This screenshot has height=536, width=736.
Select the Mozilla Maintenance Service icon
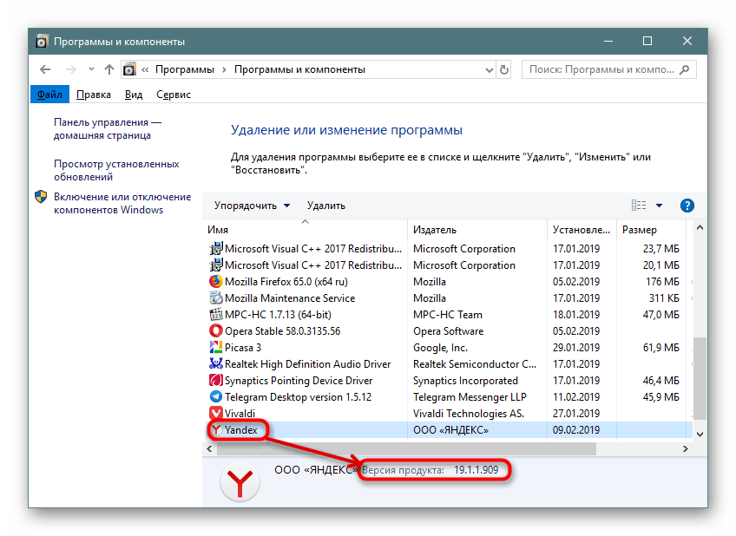215,297
